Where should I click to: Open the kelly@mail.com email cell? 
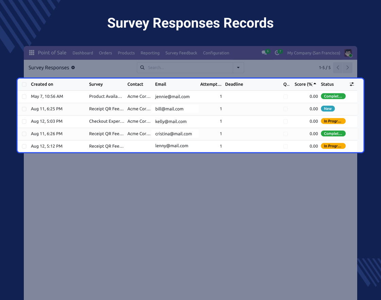pyautogui.click(x=171, y=121)
